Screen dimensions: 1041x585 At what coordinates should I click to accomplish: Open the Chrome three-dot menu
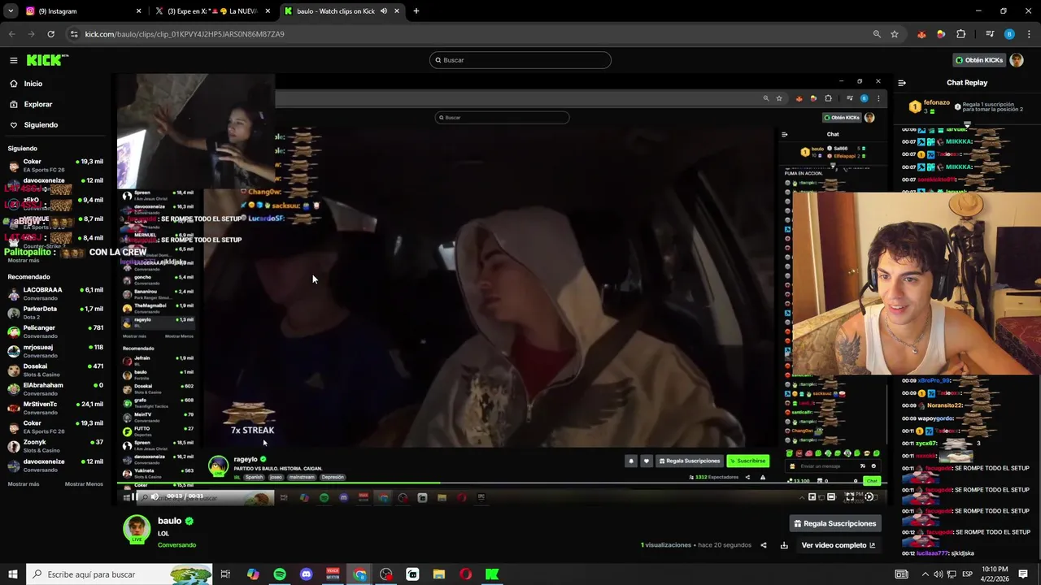click(x=1028, y=34)
